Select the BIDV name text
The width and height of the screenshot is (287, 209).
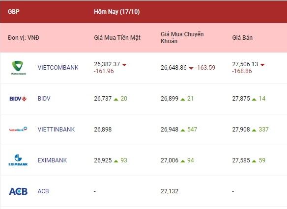coord(44,99)
